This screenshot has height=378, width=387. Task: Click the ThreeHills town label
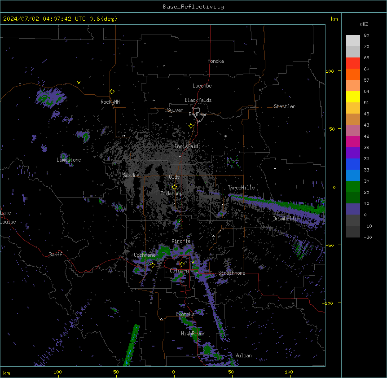241,188
